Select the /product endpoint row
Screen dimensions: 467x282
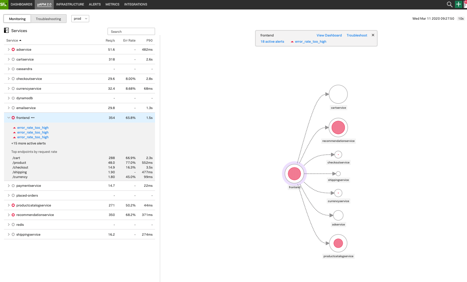pos(79,163)
